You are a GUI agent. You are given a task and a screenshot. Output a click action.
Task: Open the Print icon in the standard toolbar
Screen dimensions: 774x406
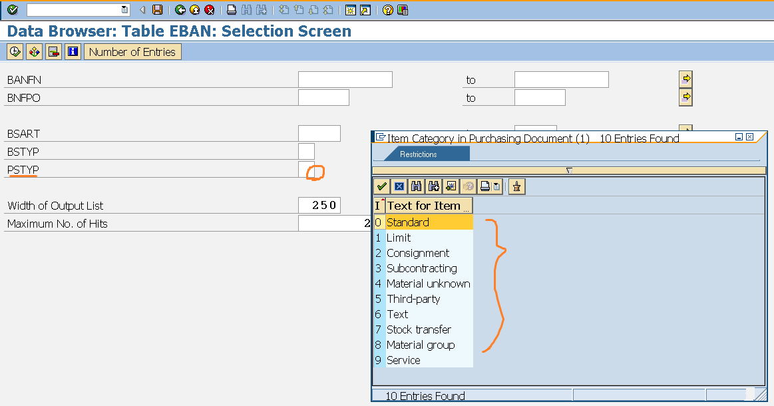(232, 9)
